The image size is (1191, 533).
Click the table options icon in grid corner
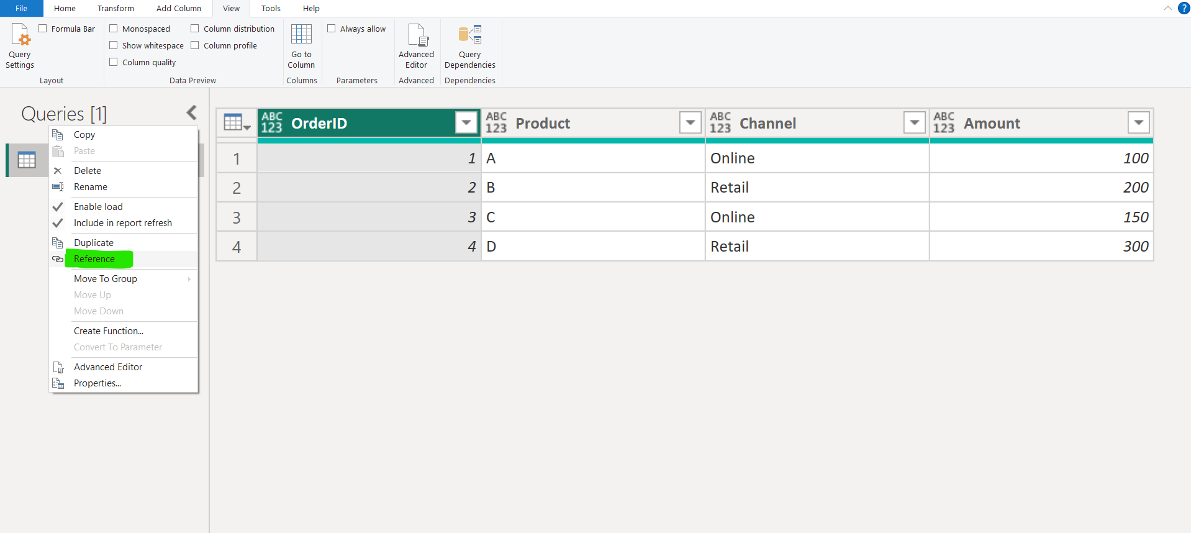click(x=237, y=123)
